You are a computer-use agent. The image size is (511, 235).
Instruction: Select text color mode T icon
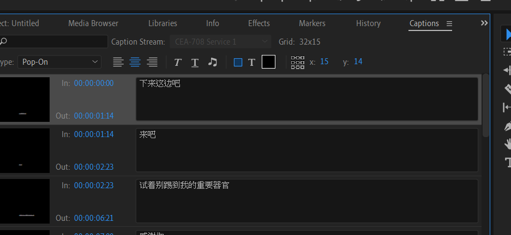point(251,62)
